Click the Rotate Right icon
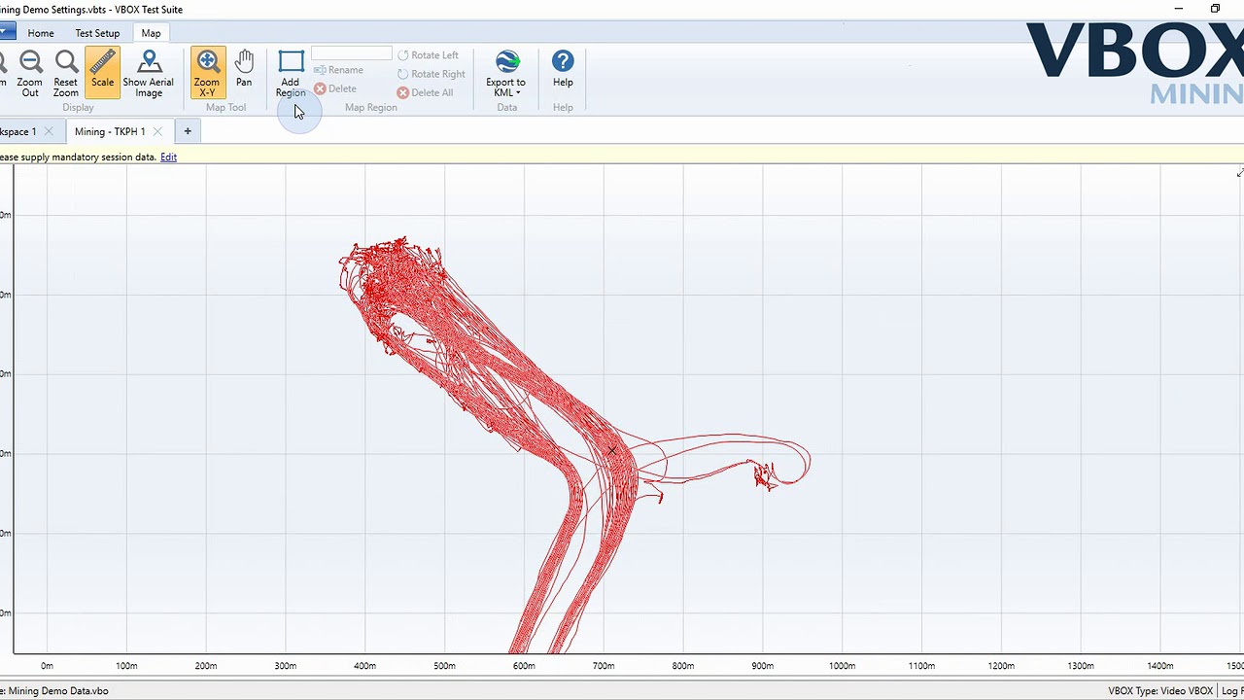Viewport: 1244px width, 700px height. tap(403, 74)
